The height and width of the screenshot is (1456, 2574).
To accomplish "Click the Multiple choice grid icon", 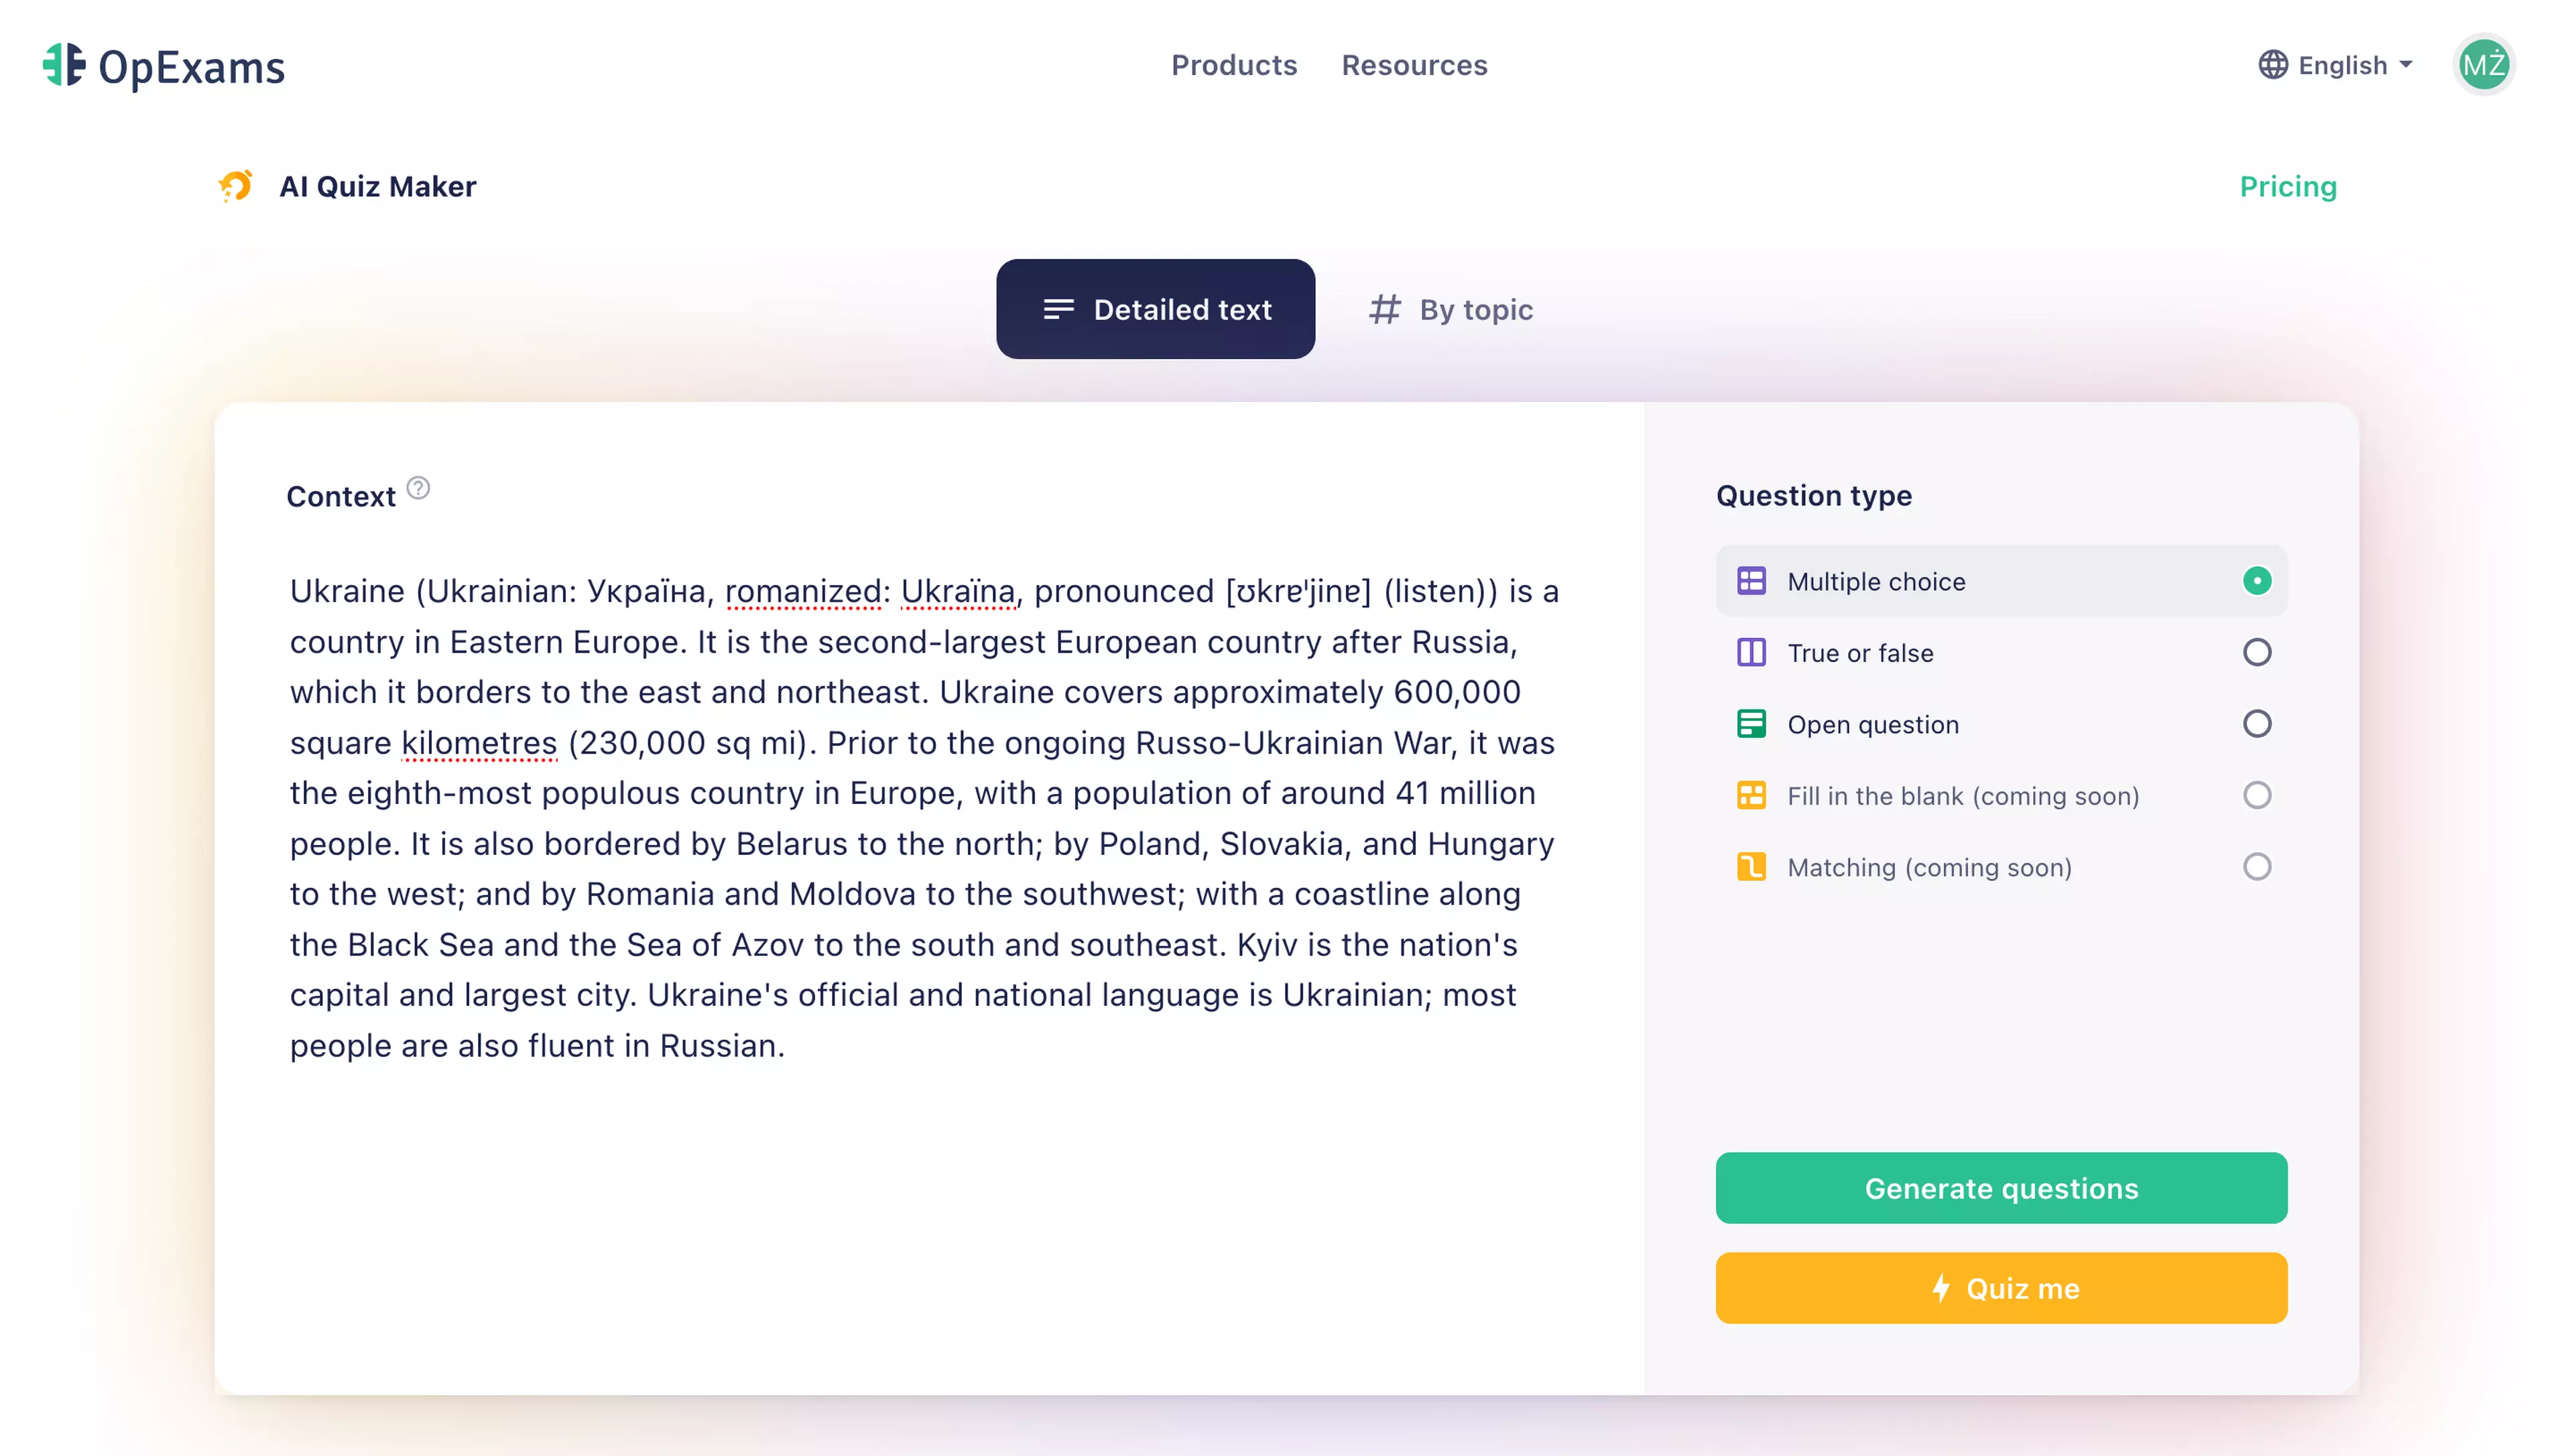I will click(x=1752, y=580).
